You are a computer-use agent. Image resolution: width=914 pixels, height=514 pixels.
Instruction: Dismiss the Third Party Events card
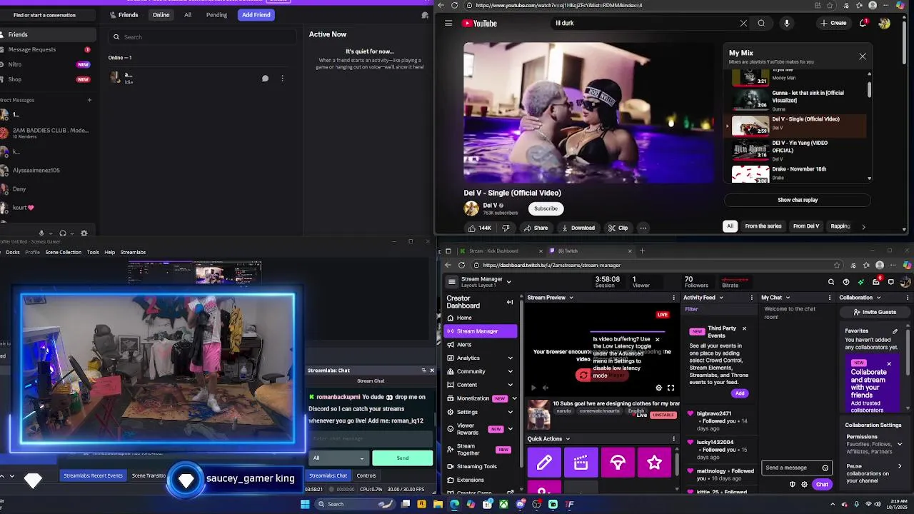[744, 328]
